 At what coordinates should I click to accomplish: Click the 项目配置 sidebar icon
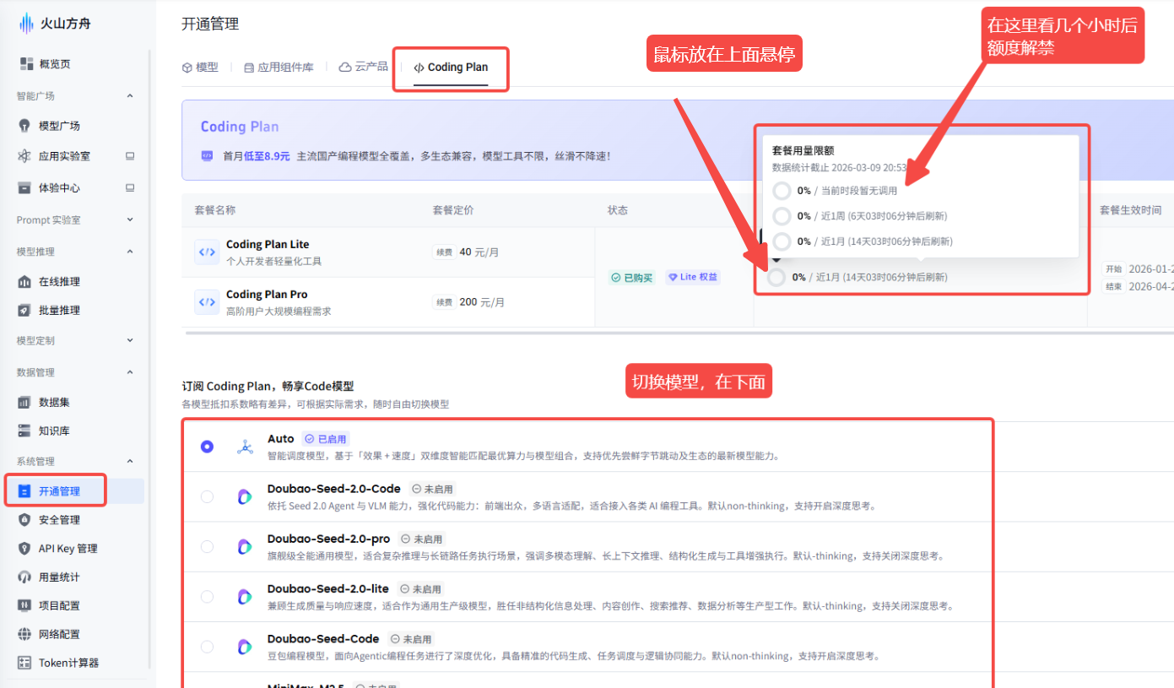click(x=24, y=606)
